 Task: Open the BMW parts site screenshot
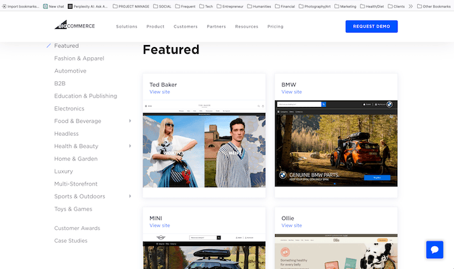pyautogui.click(x=336, y=143)
